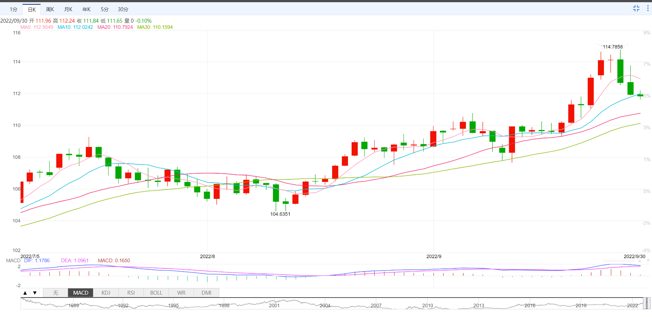Image resolution: width=652 pixels, height=317 pixels.
Task: Click the exit fullscreen icon
Action: [636, 8]
